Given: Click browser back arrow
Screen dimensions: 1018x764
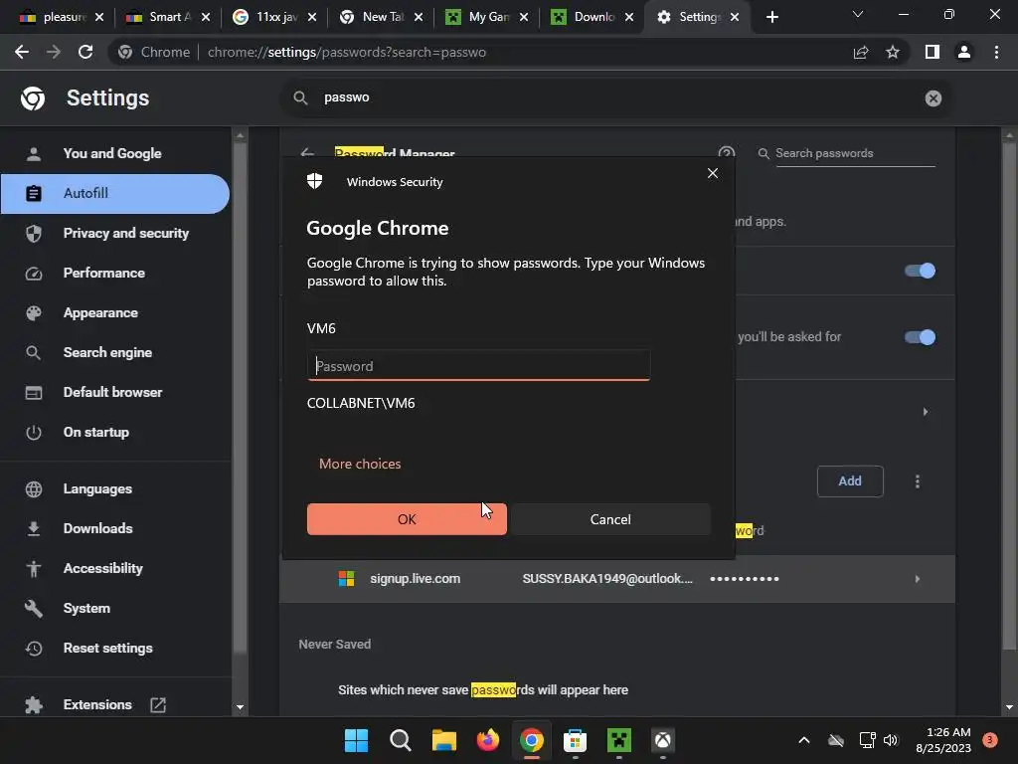Looking at the screenshot, I should click(22, 52).
